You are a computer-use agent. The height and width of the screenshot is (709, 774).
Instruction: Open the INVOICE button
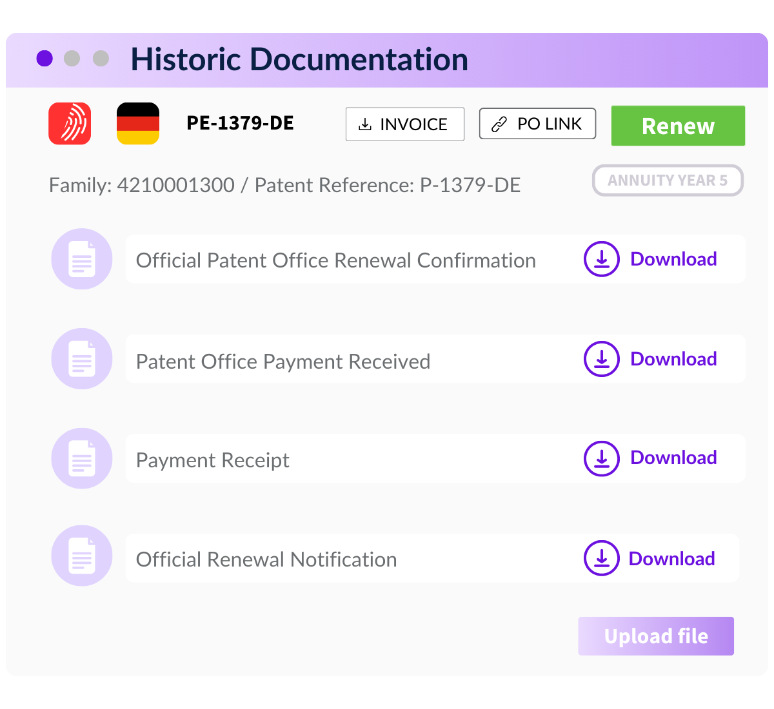[x=405, y=124]
